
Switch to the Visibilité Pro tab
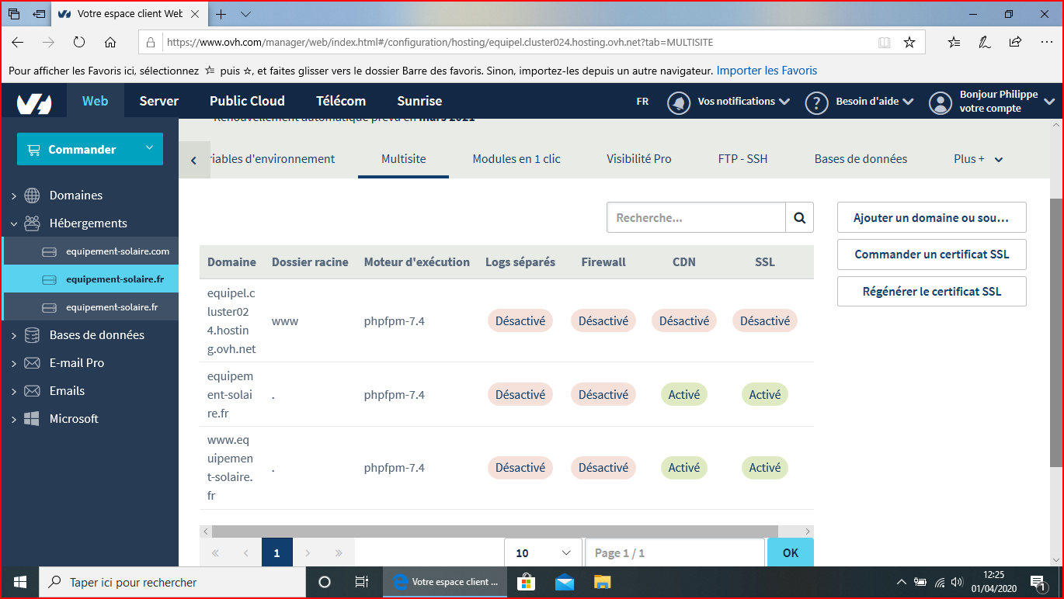tap(639, 159)
